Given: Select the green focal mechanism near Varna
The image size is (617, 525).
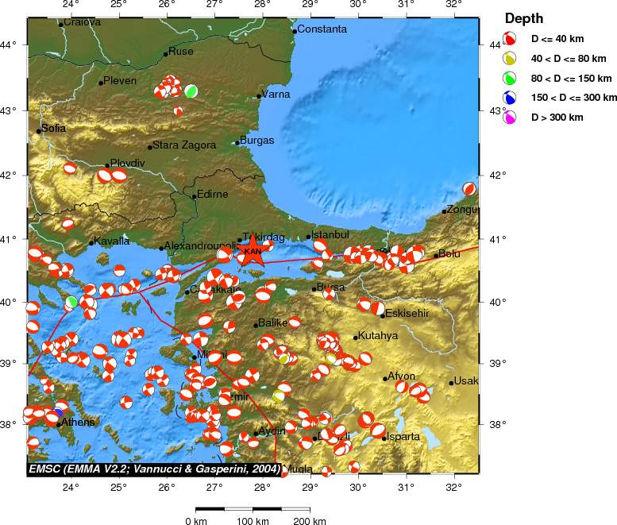Looking at the screenshot, I should point(191,91).
